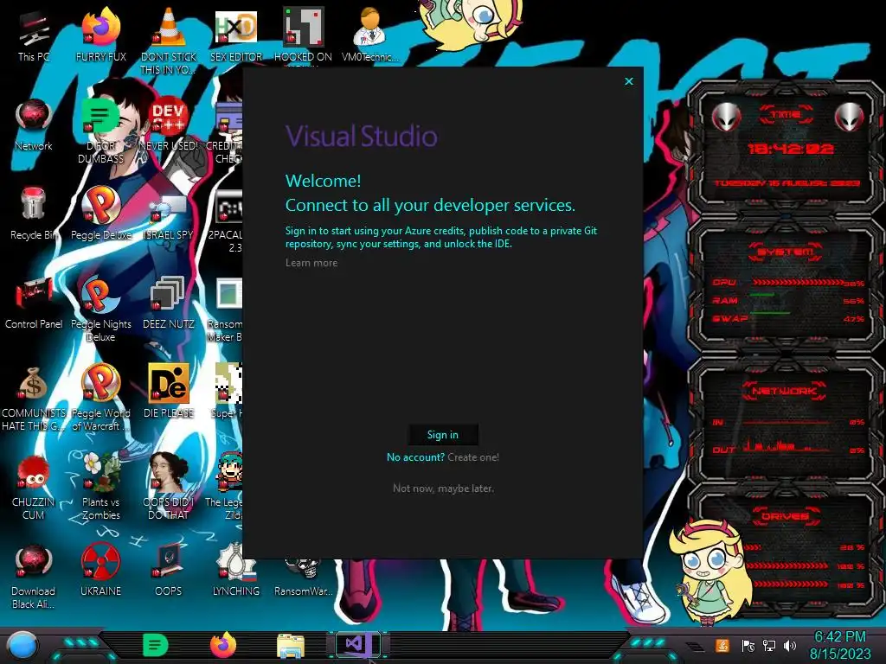Select the HOOKED ON... desktop shortcut
Image resolution: width=886 pixels, height=664 pixels.
(304, 36)
